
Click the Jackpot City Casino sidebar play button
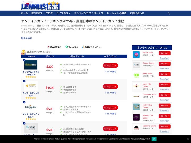pyautogui.click(x=164, y=116)
